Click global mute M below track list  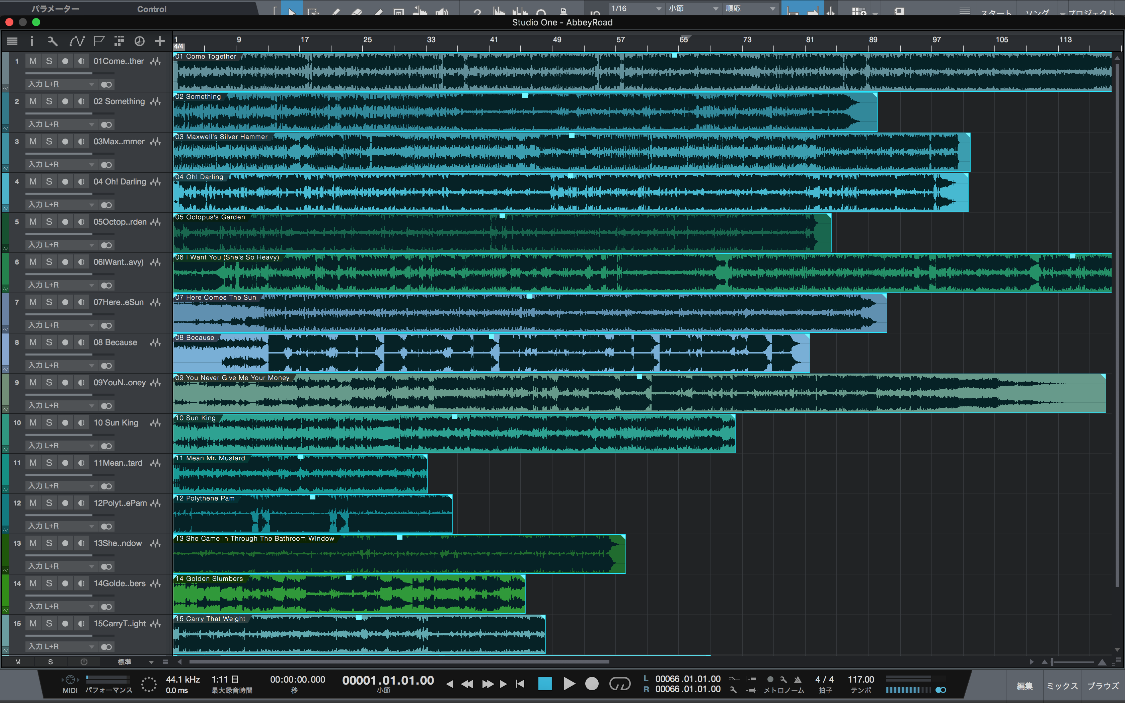tap(18, 661)
